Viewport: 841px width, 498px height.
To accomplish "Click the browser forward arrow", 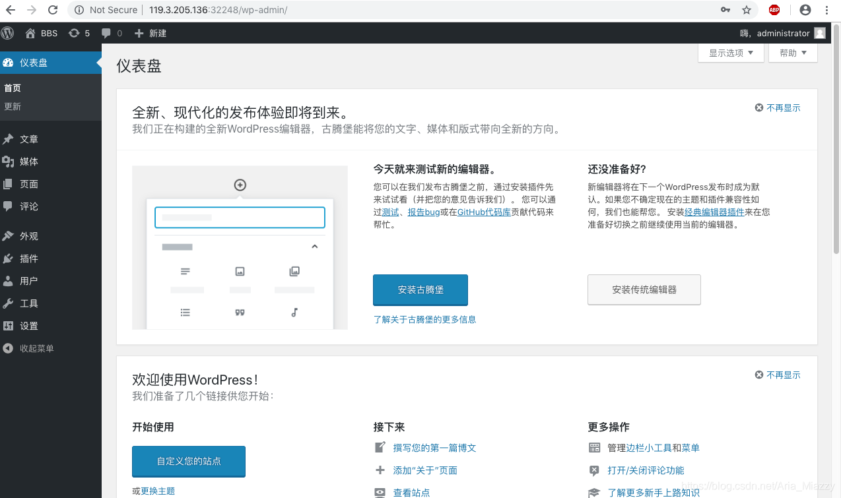I will (32, 10).
